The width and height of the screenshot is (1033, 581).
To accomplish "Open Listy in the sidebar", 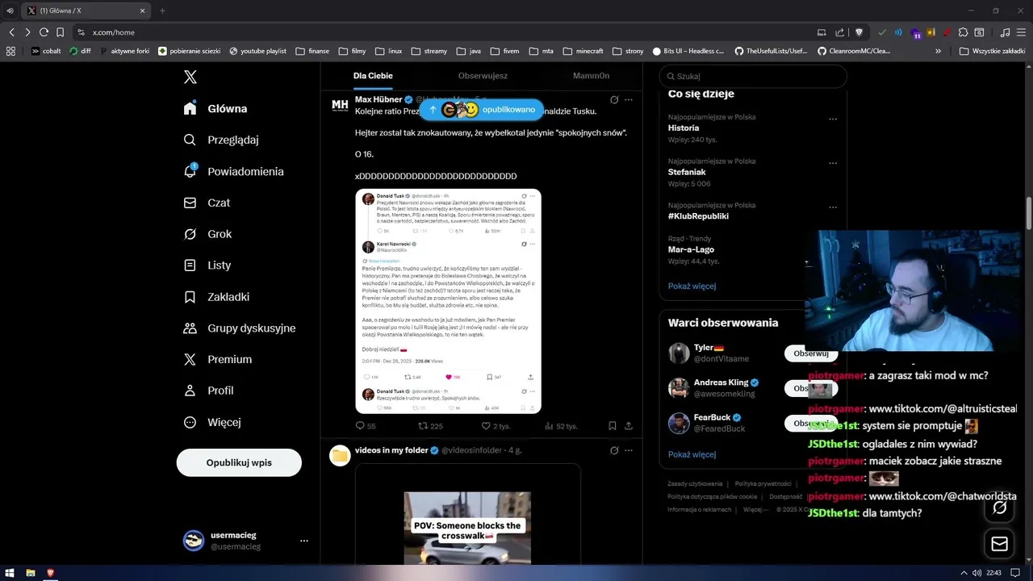I will click(x=207, y=265).
